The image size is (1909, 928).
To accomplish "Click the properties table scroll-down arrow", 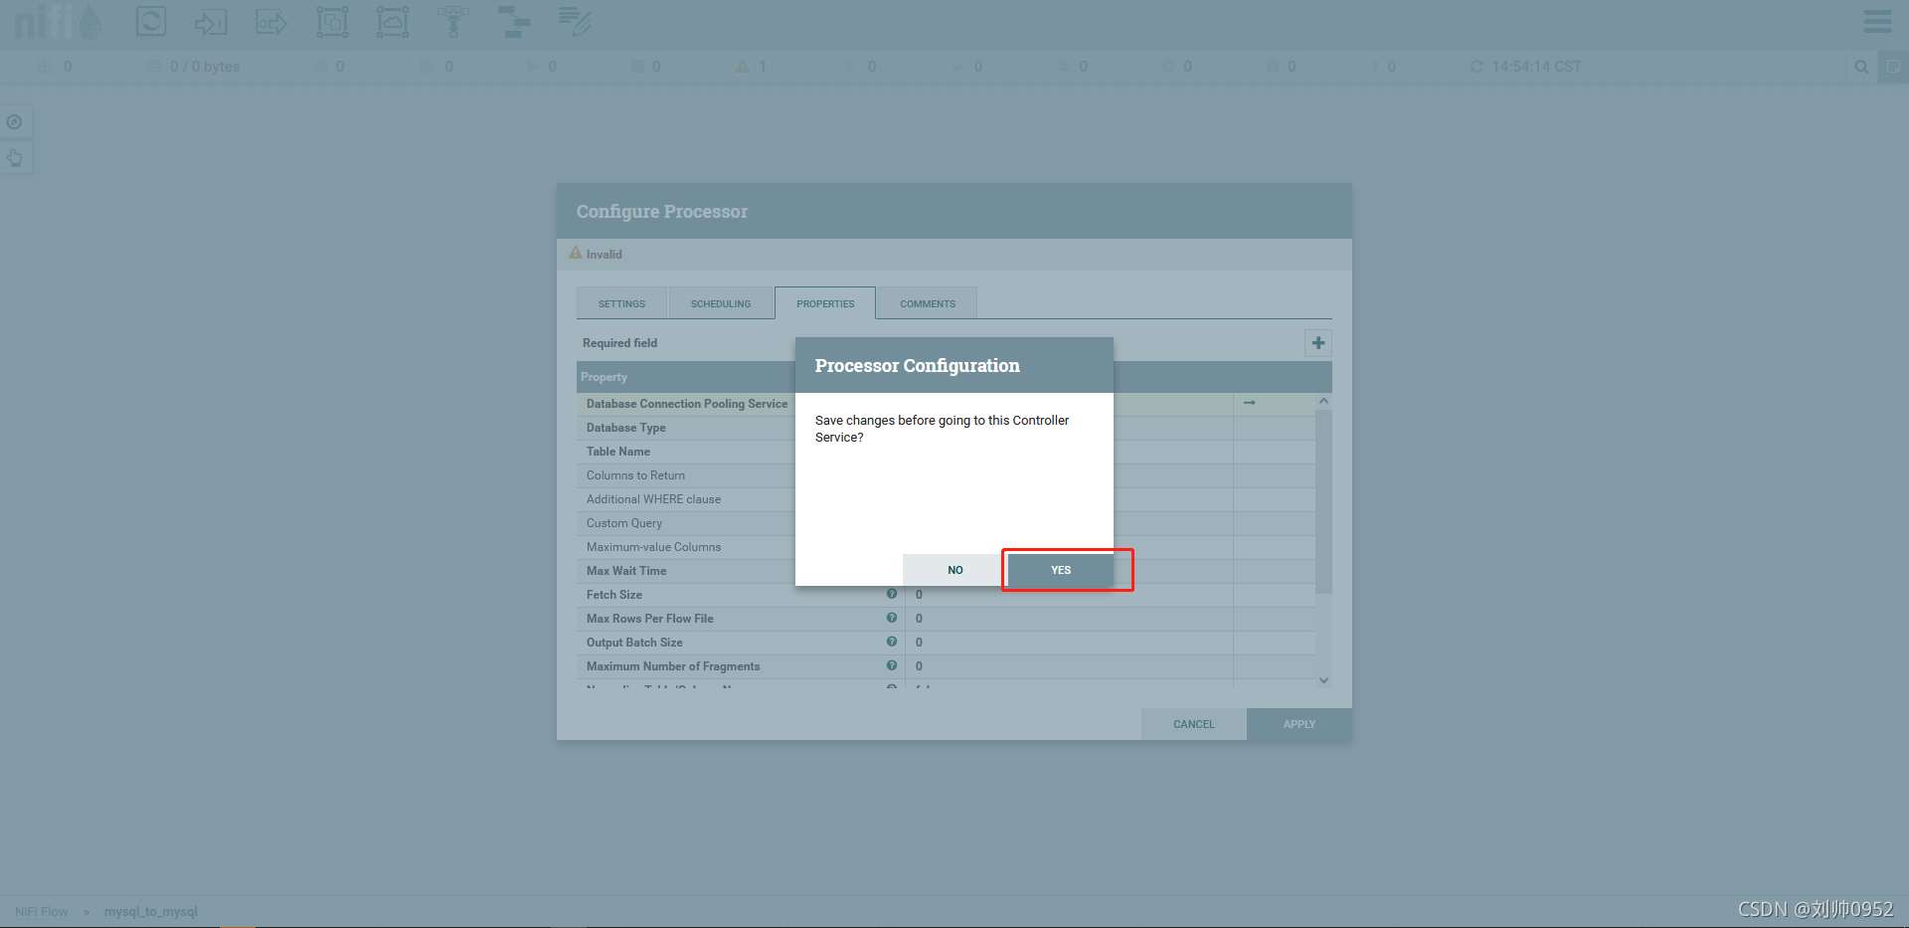I will point(1323,680).
